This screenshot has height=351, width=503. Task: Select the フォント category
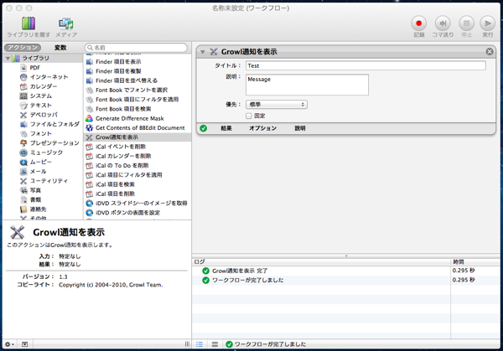41,133
